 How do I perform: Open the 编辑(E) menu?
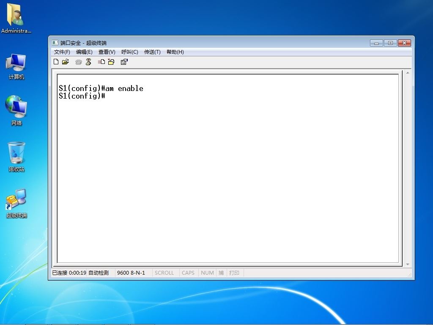pos(84,52)
